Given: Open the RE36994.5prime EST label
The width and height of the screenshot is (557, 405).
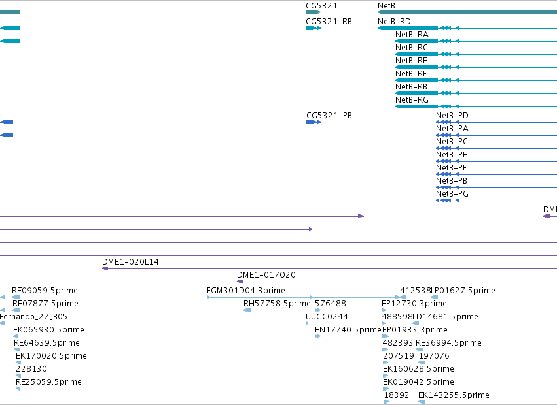Looking at the screenshot, I should tap(448, 344).
